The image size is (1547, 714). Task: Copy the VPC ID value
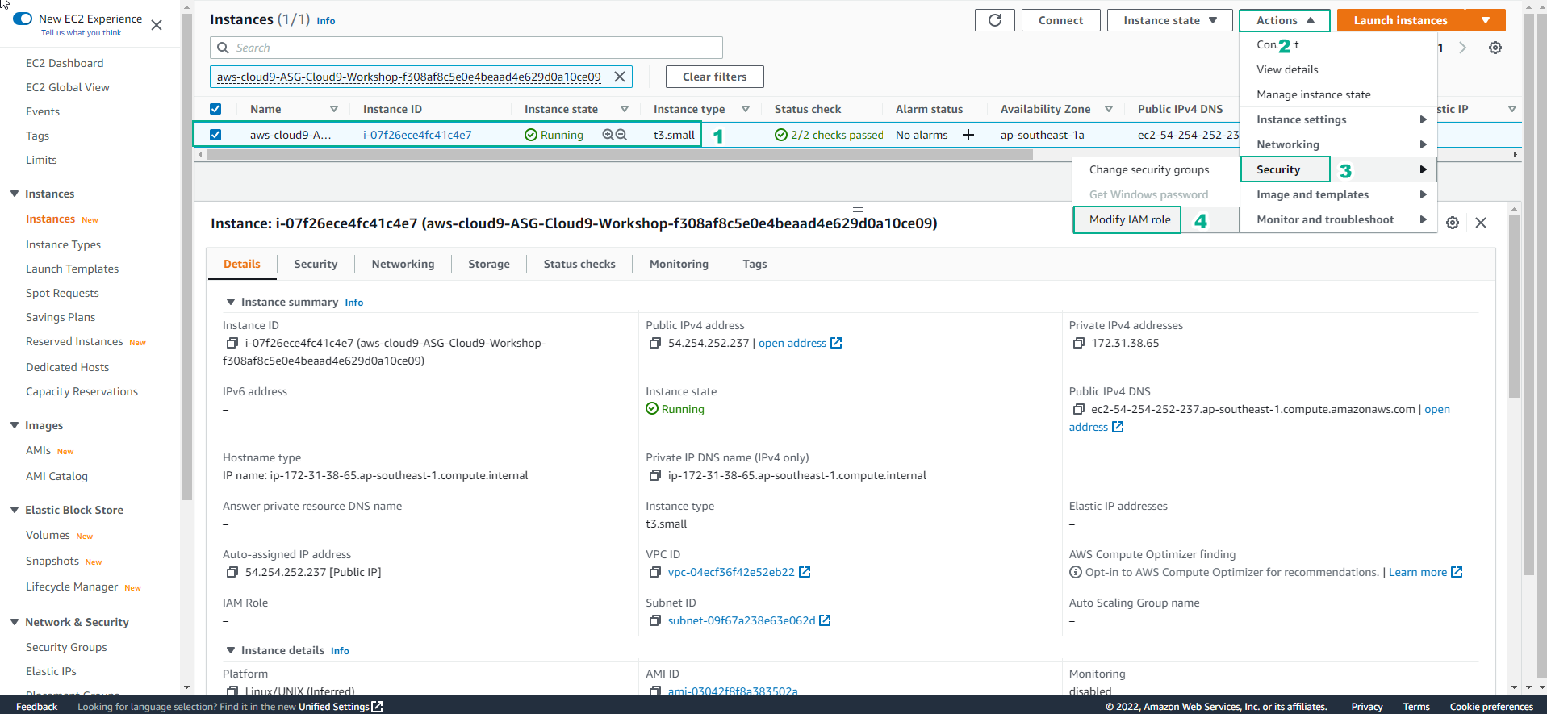coord(655,572)
